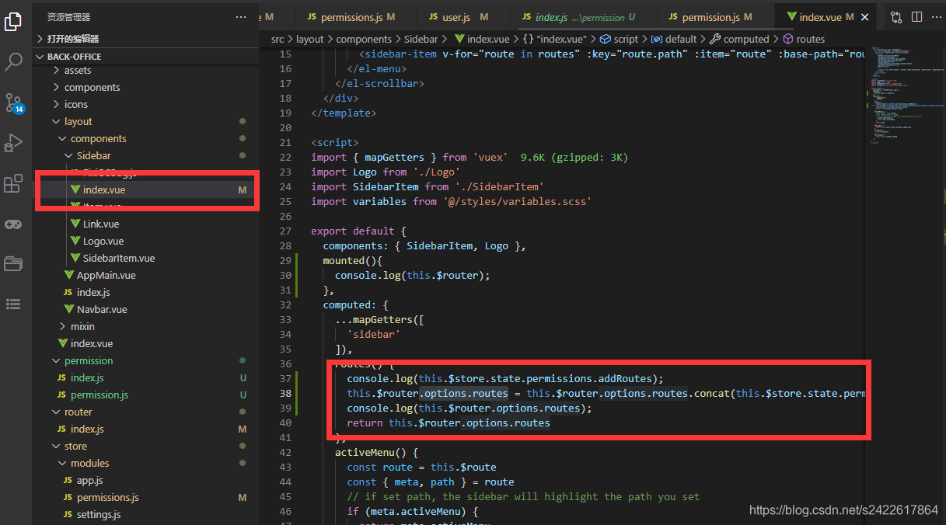
Task: Switch to the index.js permission tab
Action: coord(584,17)
